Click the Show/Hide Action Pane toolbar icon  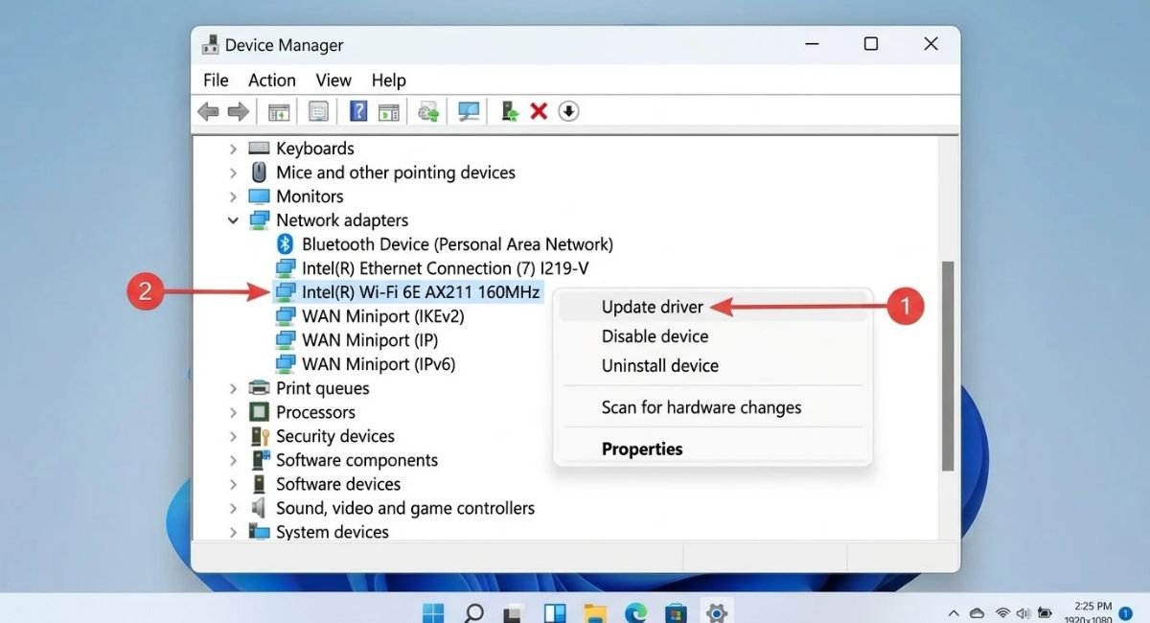(388, 112)
